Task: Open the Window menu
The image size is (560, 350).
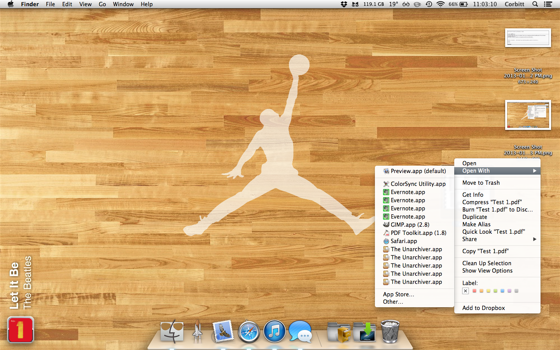Action: (x=123, y=4)
